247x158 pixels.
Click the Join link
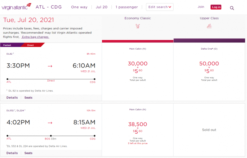click(x=201, y=7)
